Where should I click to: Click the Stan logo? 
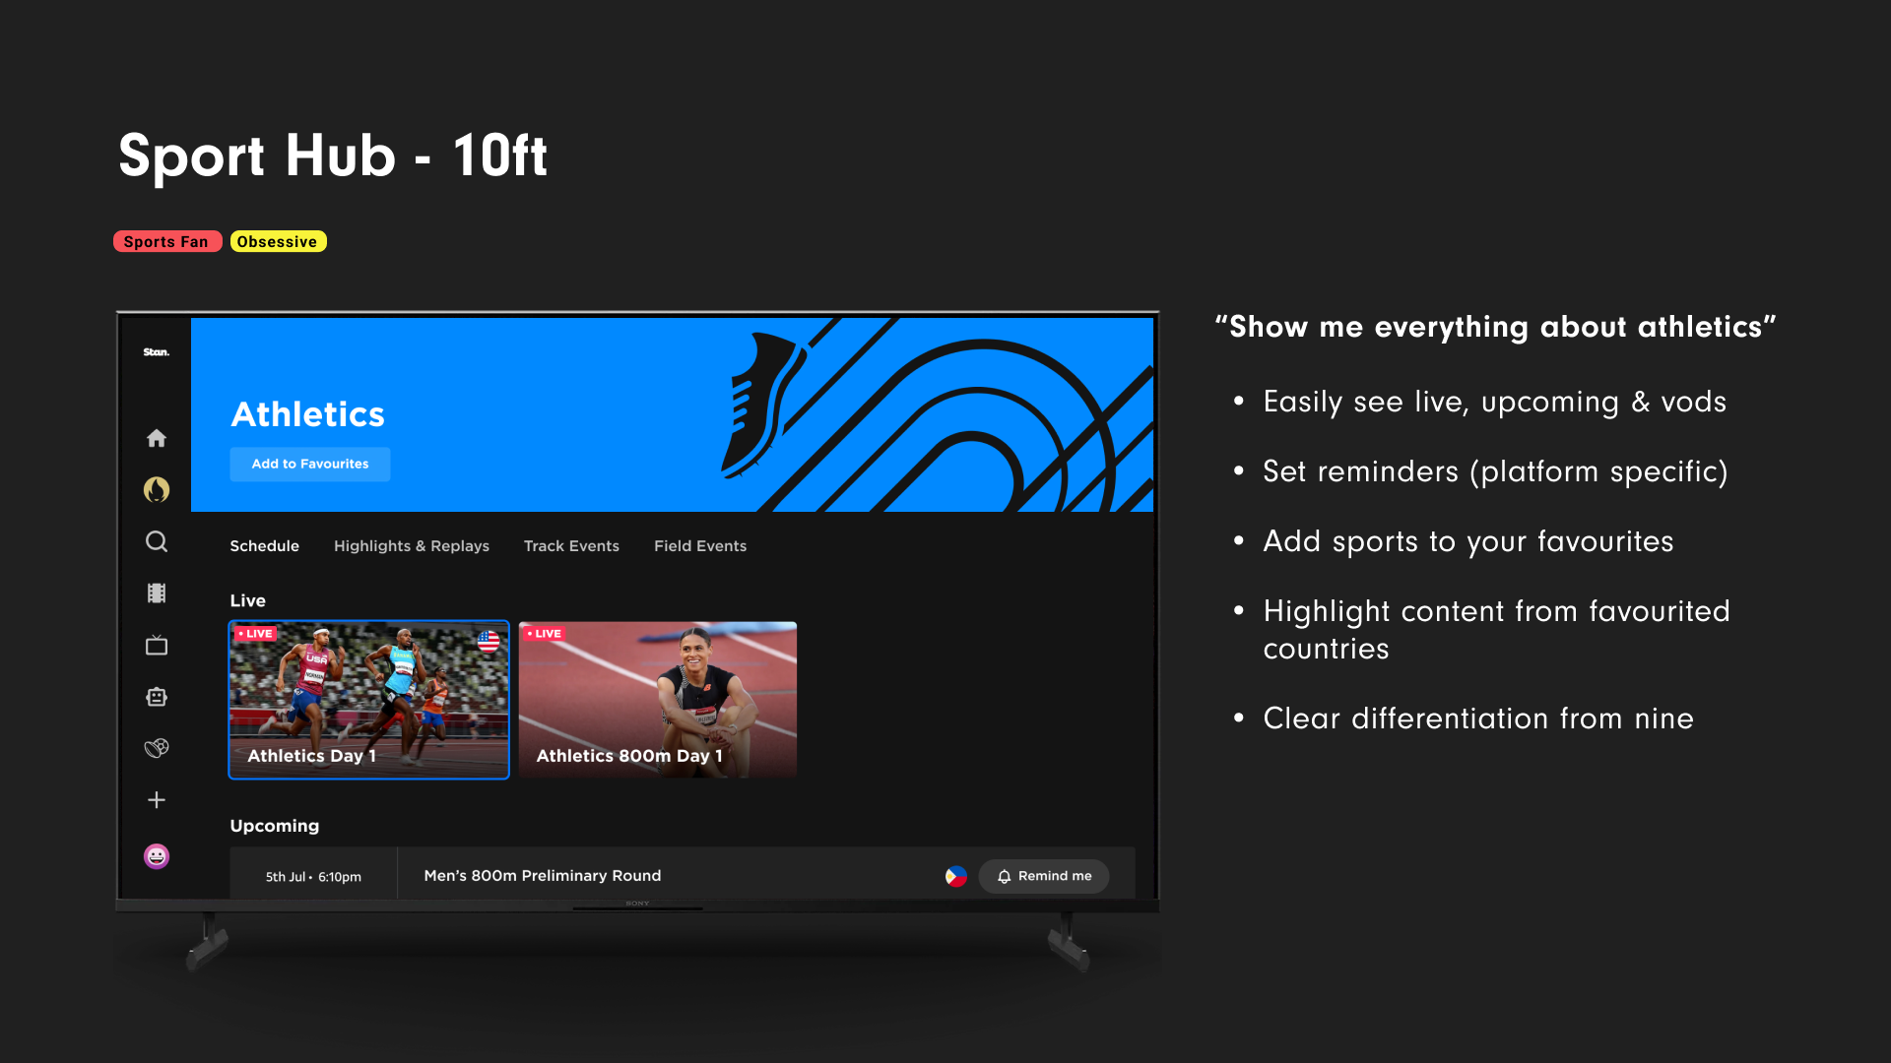156,351
